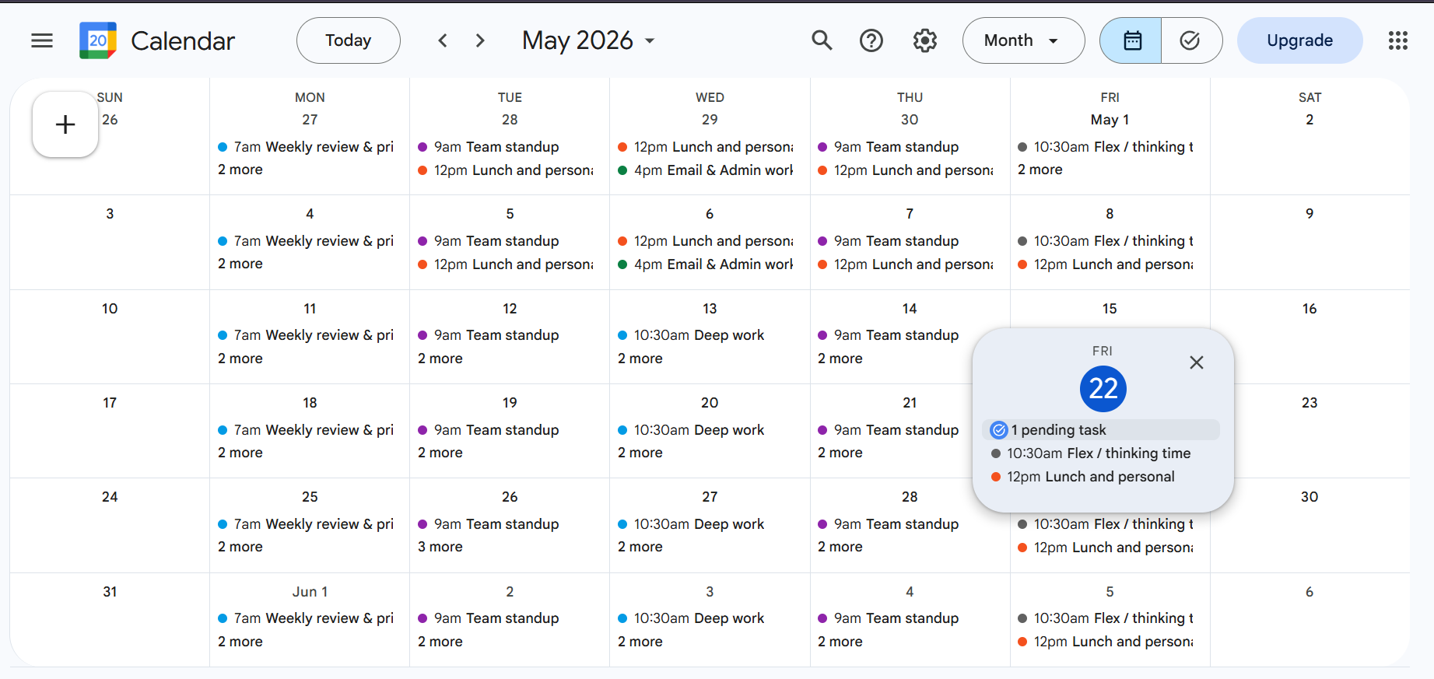This screenshot has width=1434, height=679.
Task: Click the Google Calendar logo
Action: tap(98, 40)
